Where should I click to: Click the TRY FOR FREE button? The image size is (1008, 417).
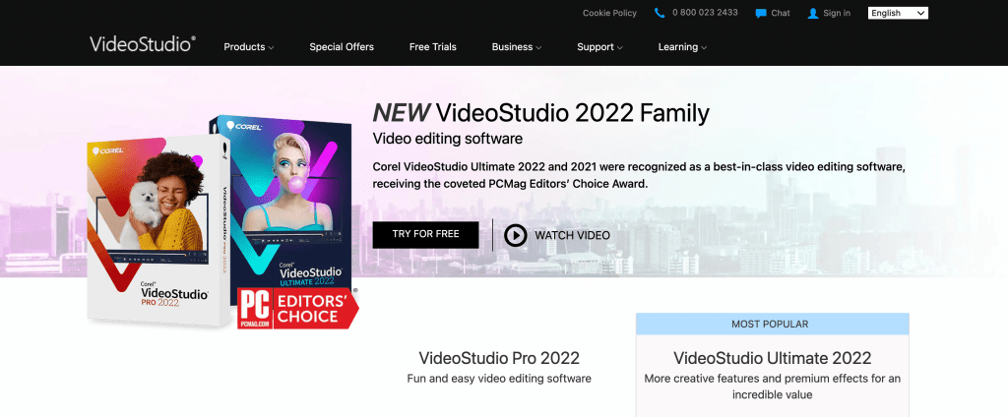(x=425, y=234)
